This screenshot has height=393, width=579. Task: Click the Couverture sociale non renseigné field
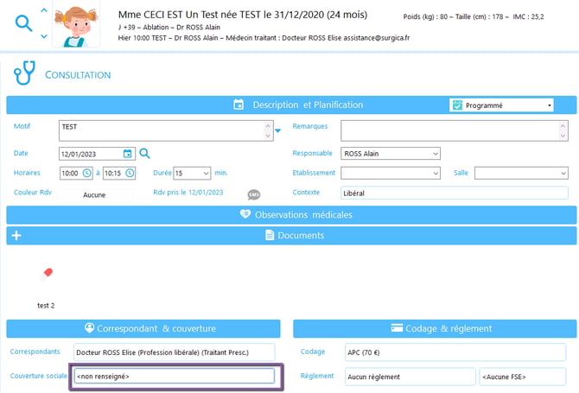tap(175, 377)
